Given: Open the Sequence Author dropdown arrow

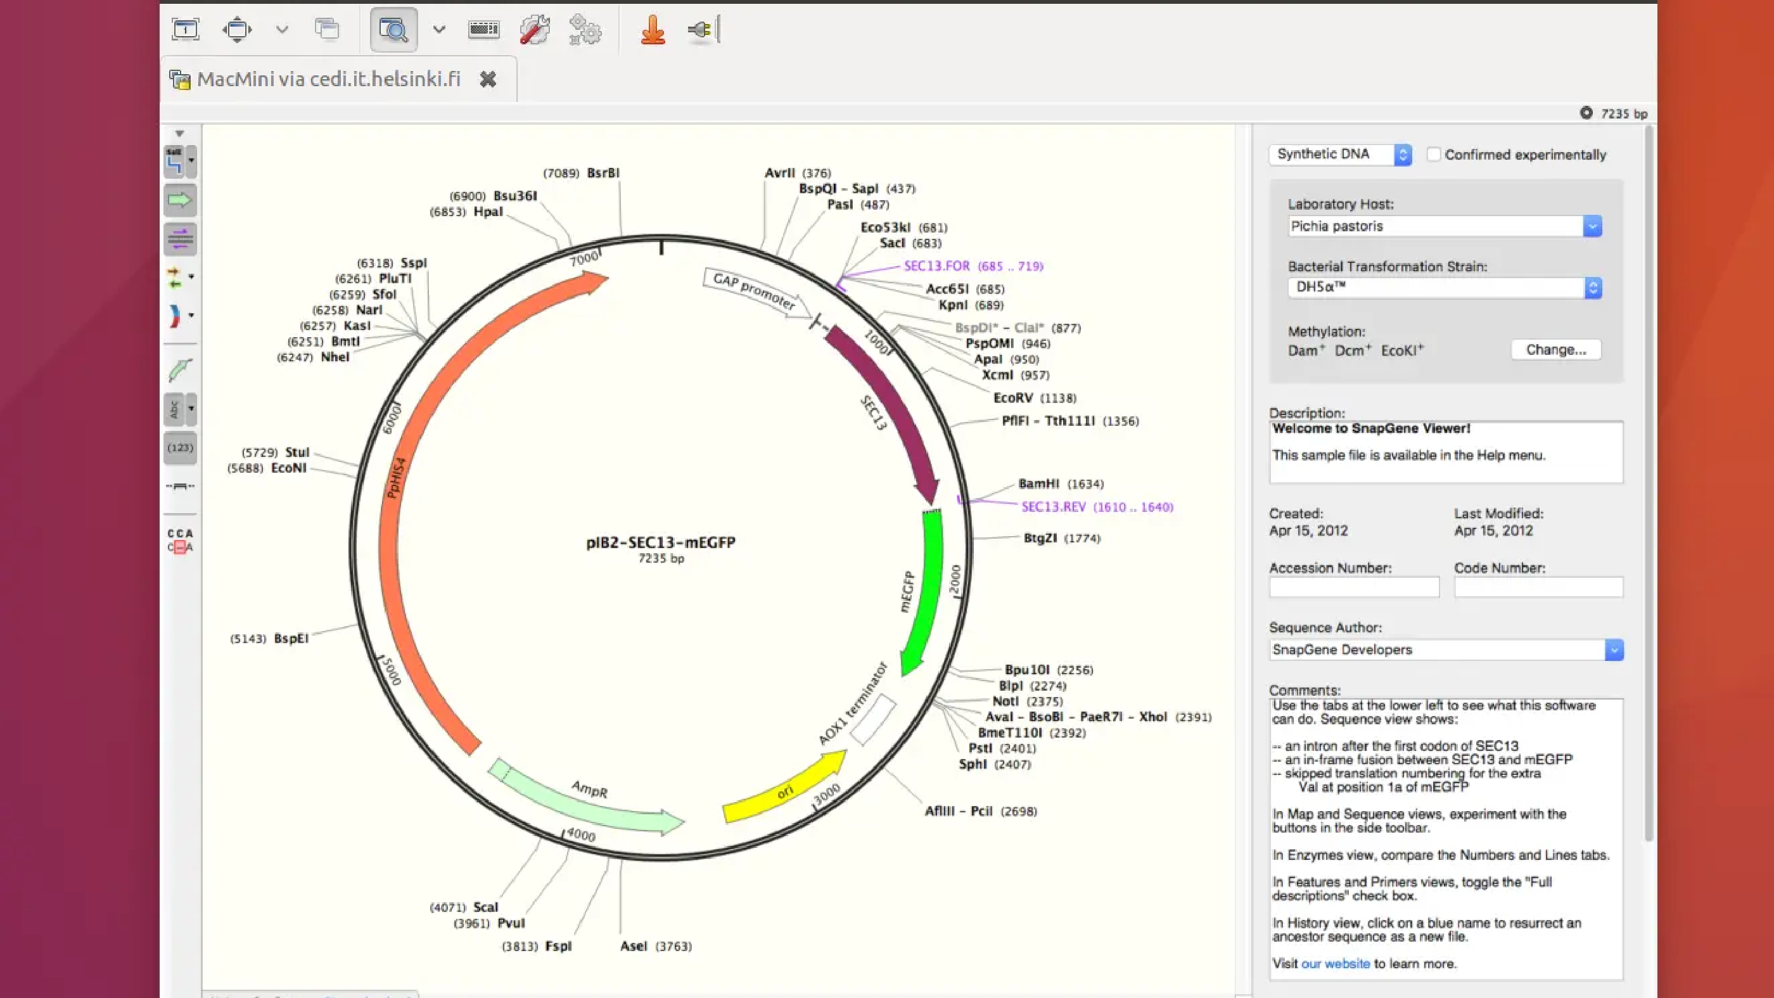Looking at the screenshot, I should coord(1614,649).
